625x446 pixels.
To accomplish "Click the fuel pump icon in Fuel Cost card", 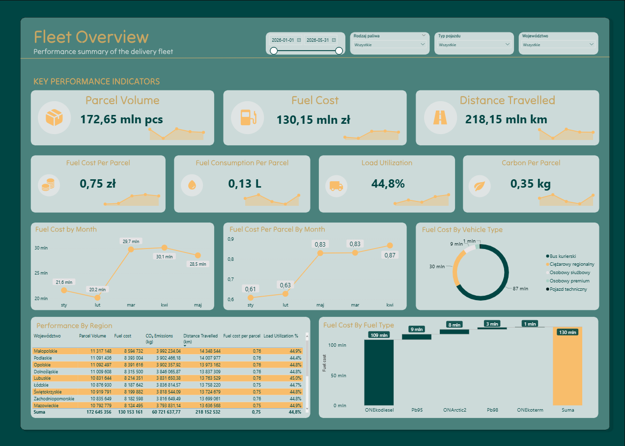I will click(x=249, y=118).
